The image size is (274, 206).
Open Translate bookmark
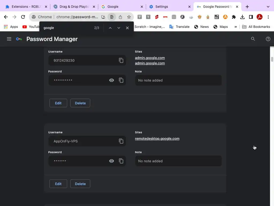[180, 27]
